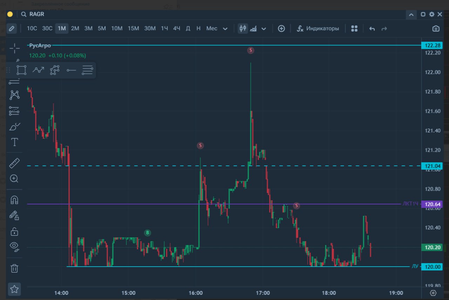Collapse the panel with the up chevron

(411, 14)
